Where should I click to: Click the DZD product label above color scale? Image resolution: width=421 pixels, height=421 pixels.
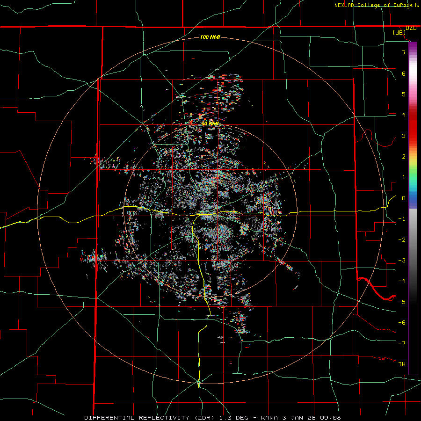411,28
